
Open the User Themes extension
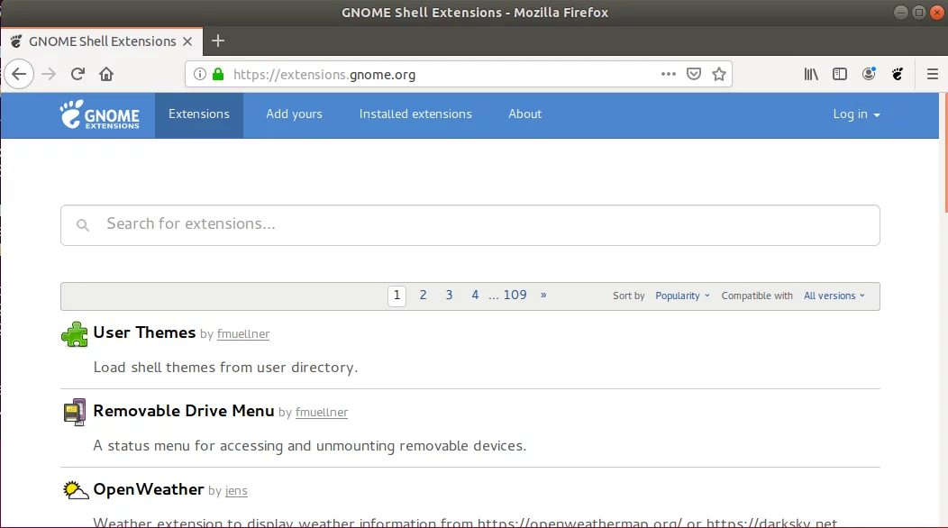click(x=144, y=332)
